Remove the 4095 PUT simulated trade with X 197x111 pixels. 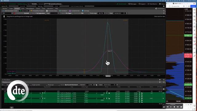(163, 93)
